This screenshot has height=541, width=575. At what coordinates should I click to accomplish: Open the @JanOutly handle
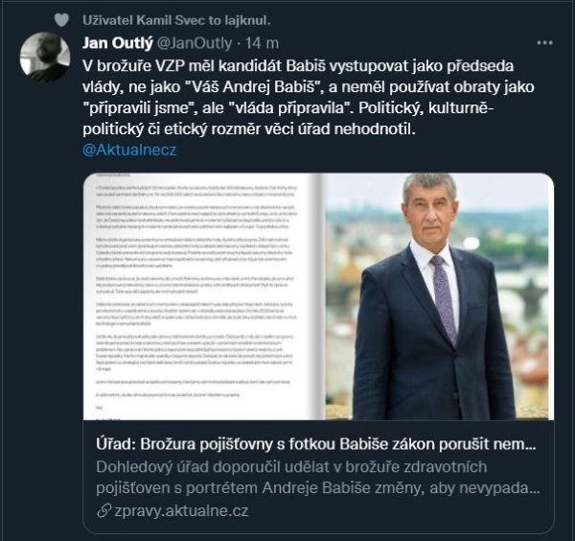[x=195, y=43]
